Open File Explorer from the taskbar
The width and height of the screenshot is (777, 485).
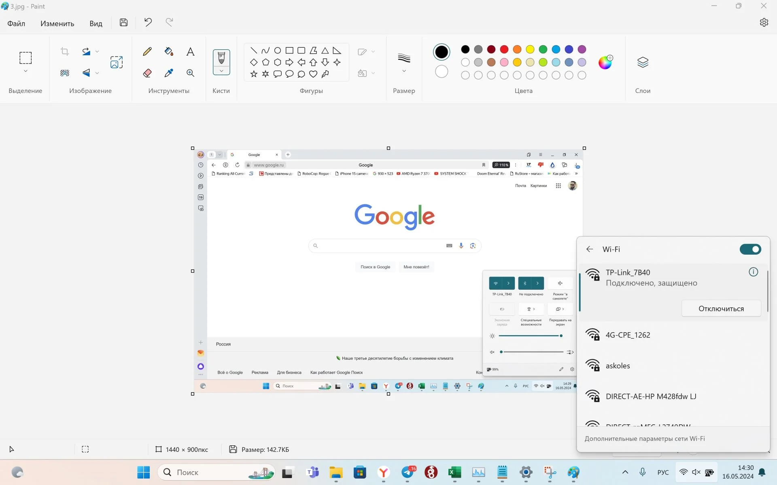[336, 472]
